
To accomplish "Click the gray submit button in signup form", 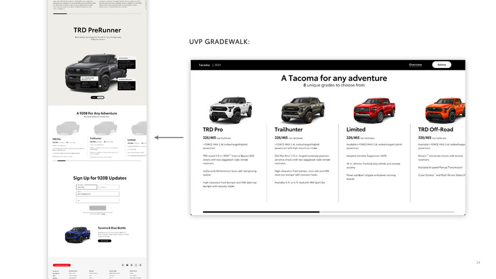I will tap(98, 208).
